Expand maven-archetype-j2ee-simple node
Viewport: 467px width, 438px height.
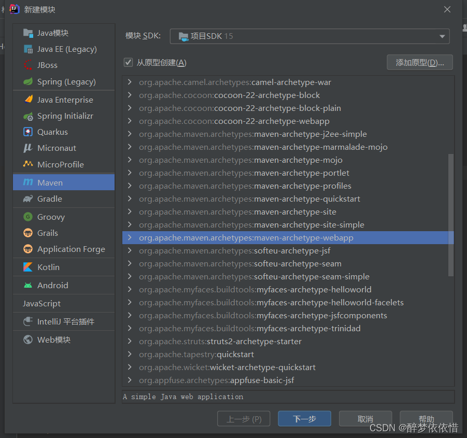(130, 134)
